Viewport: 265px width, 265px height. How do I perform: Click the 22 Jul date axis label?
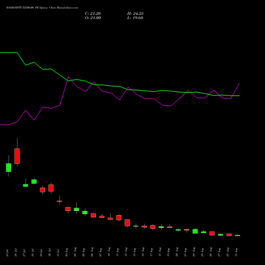(x=7, y=253)
